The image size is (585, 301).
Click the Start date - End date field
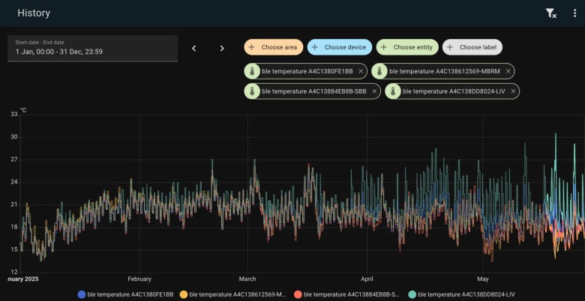(x=92, y=48)
